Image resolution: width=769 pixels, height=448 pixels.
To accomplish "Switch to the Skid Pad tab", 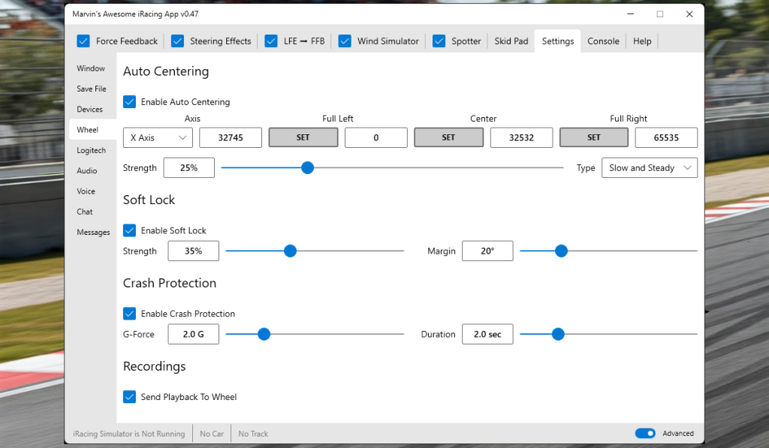I will [x=511, y=41].
